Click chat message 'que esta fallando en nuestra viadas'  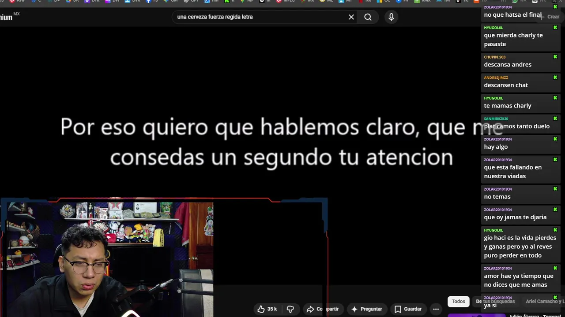[x=513, y=172]
